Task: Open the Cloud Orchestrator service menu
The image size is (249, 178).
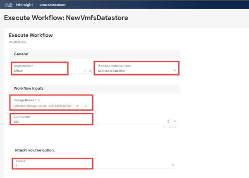Action: pos(53,5)
